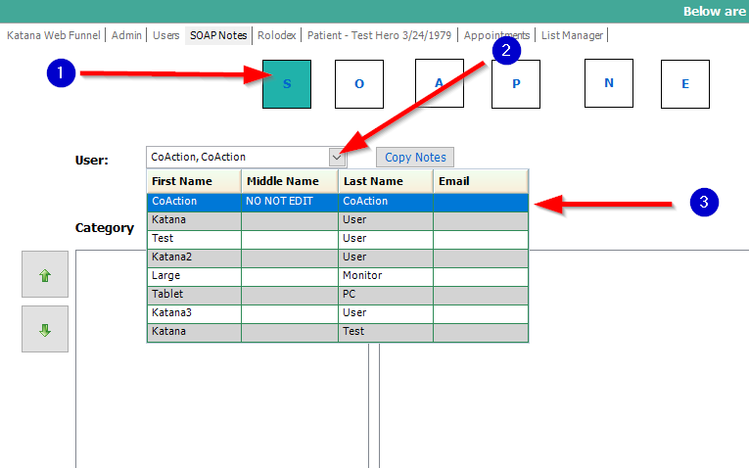Select the S SOAP section box
Image resolution: width=749 pixels, height=468 pixels.
(287, 84)
